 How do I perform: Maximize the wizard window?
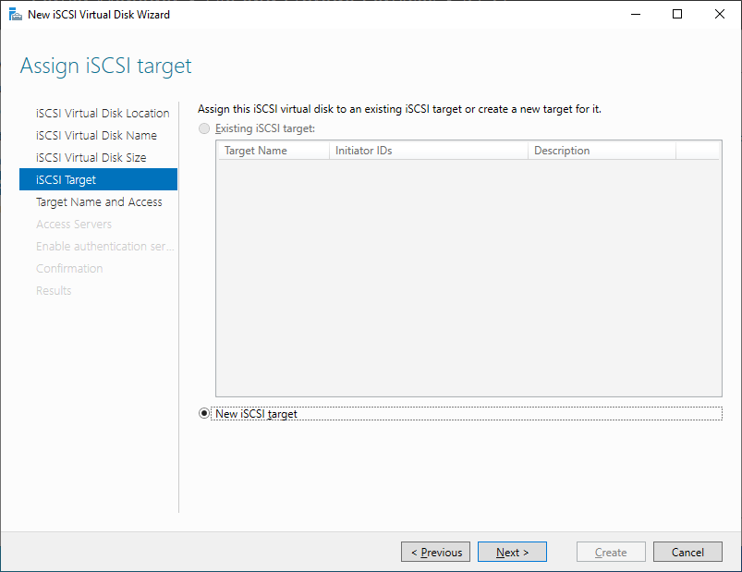click(x=677, y=14)
